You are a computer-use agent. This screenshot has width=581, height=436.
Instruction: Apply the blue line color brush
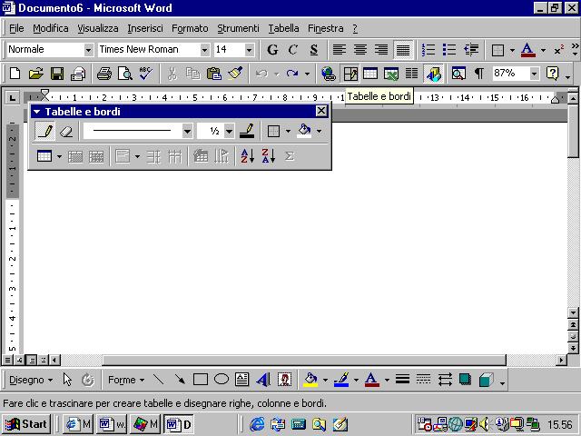[341, 380]
